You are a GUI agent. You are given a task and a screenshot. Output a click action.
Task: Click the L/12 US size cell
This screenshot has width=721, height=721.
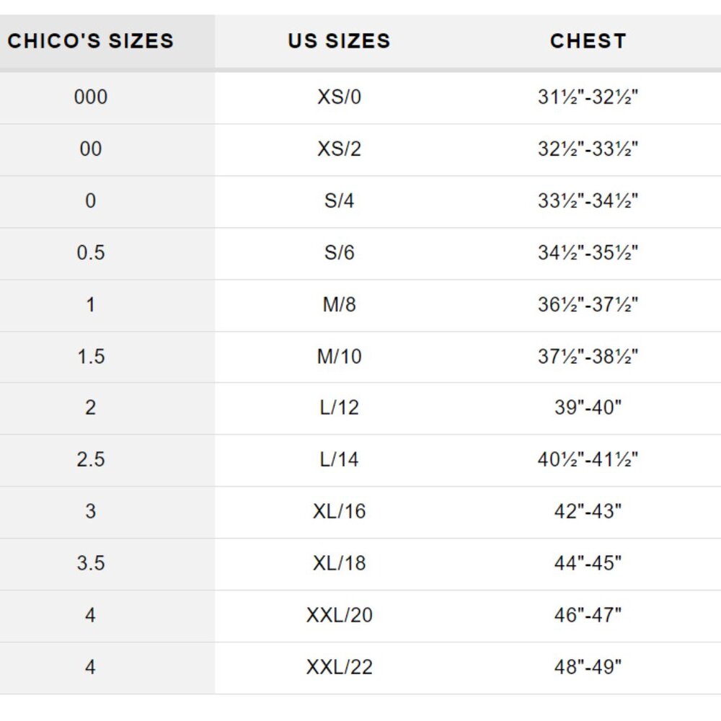click(x=340, y=408)
